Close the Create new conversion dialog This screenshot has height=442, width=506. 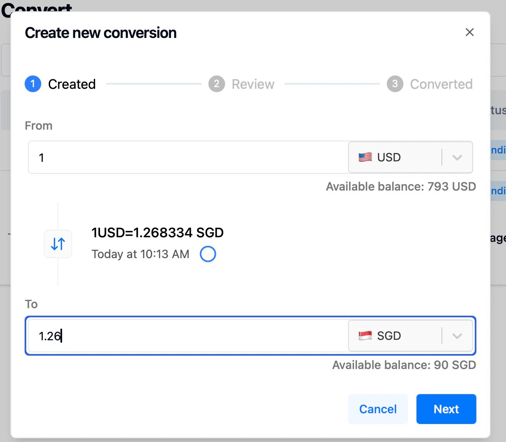(x=470, y=32)
